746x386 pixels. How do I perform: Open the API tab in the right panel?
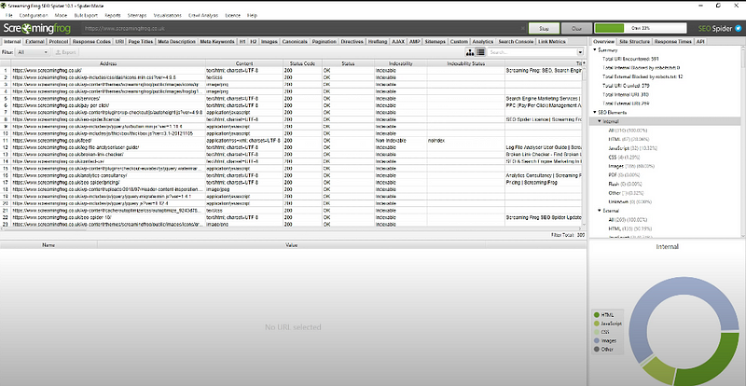[x=700, y=42]
